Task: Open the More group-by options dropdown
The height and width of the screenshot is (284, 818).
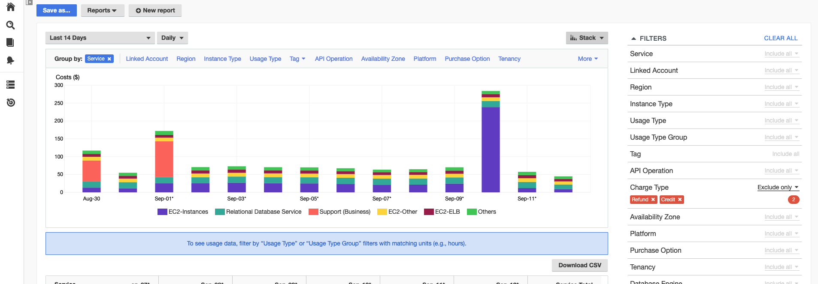Action: [x=588, y=59]
